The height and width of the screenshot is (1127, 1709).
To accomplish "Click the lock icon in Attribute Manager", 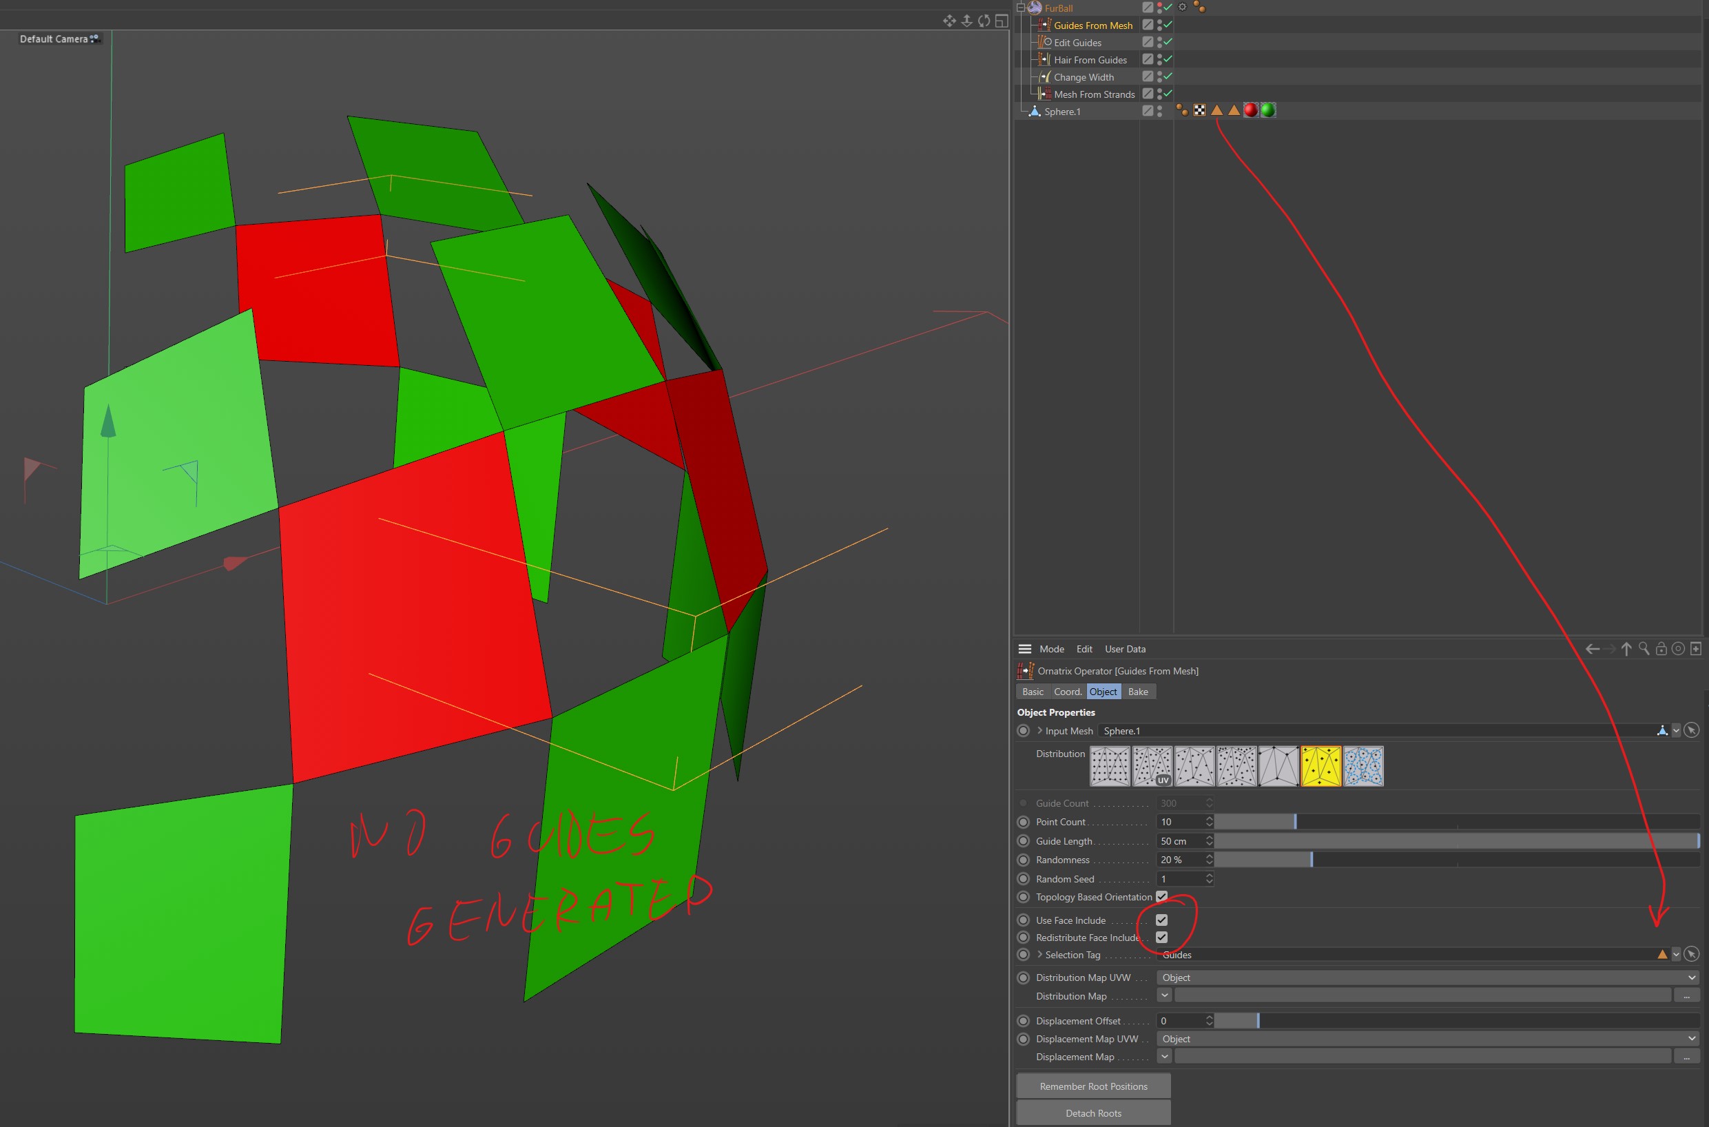I will point(1661,649).
